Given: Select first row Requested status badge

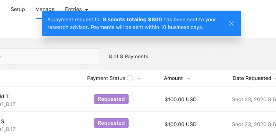Looking at the screenshot, I should 111,99.
